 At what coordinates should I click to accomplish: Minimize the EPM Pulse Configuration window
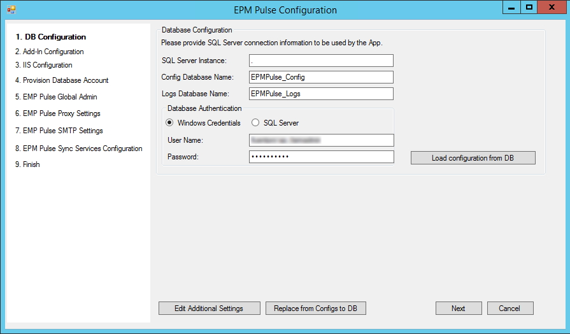click(511, 8)
